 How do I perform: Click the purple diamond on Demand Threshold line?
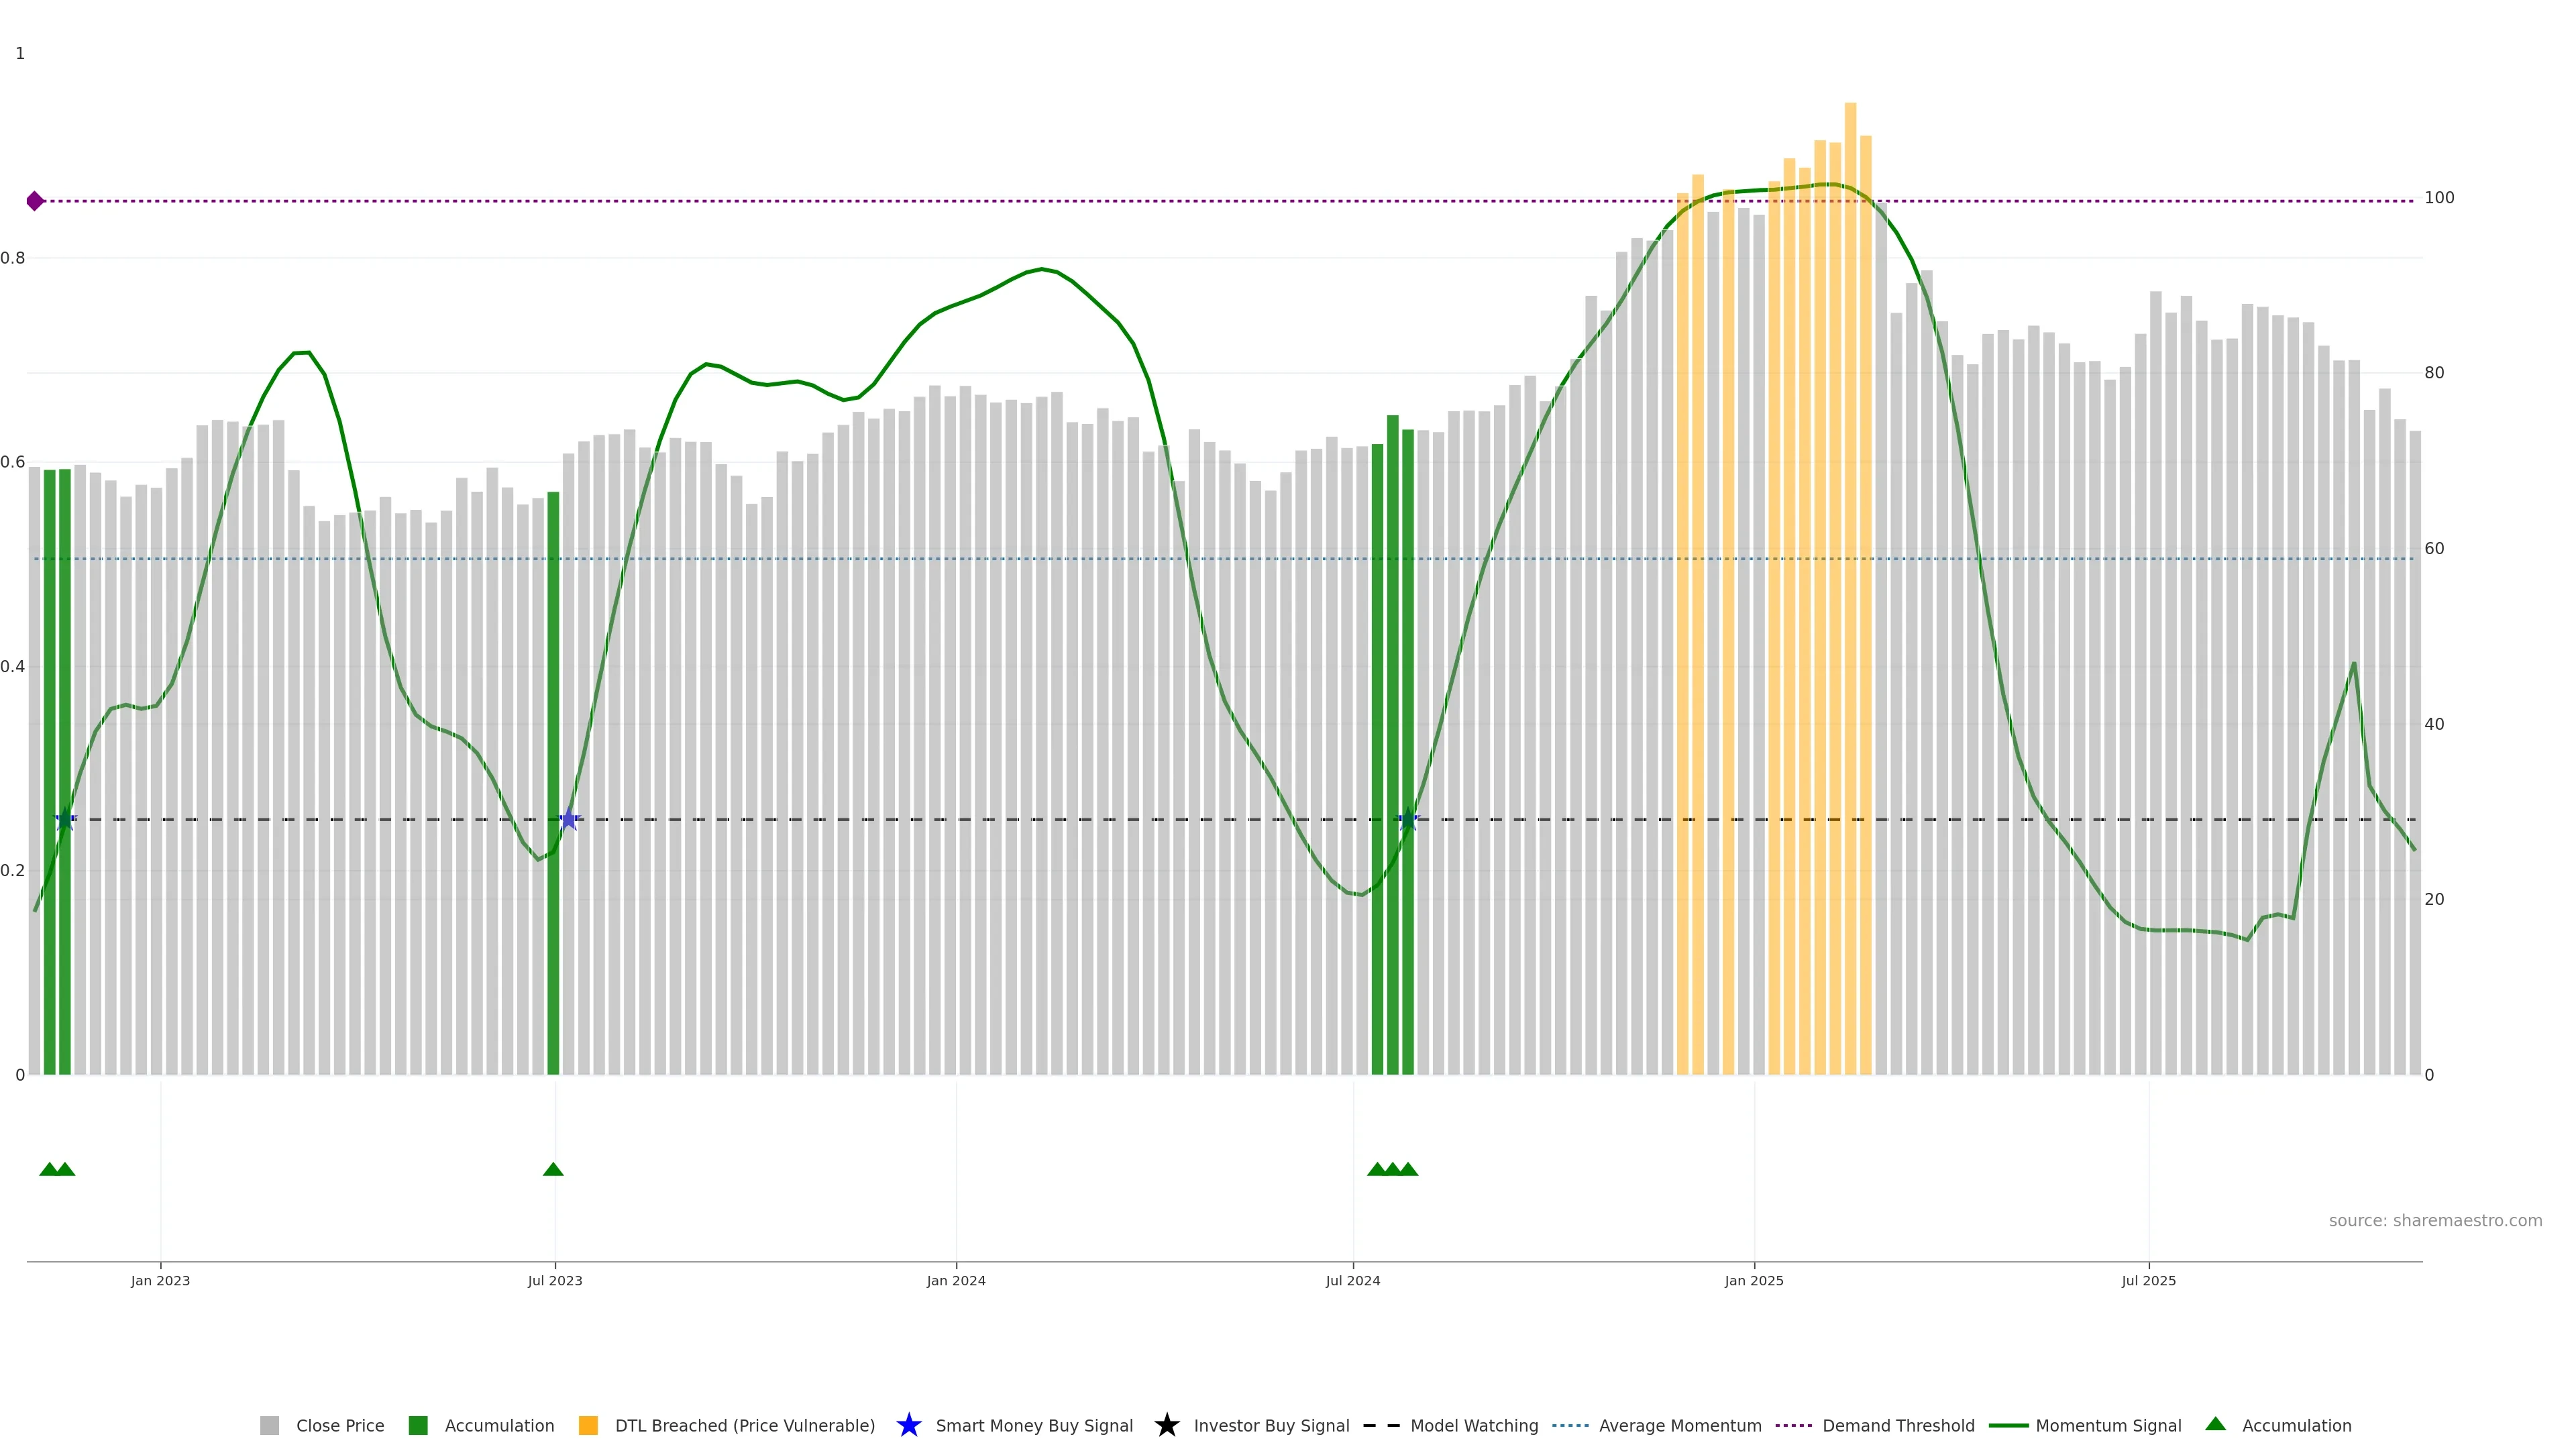35,201
